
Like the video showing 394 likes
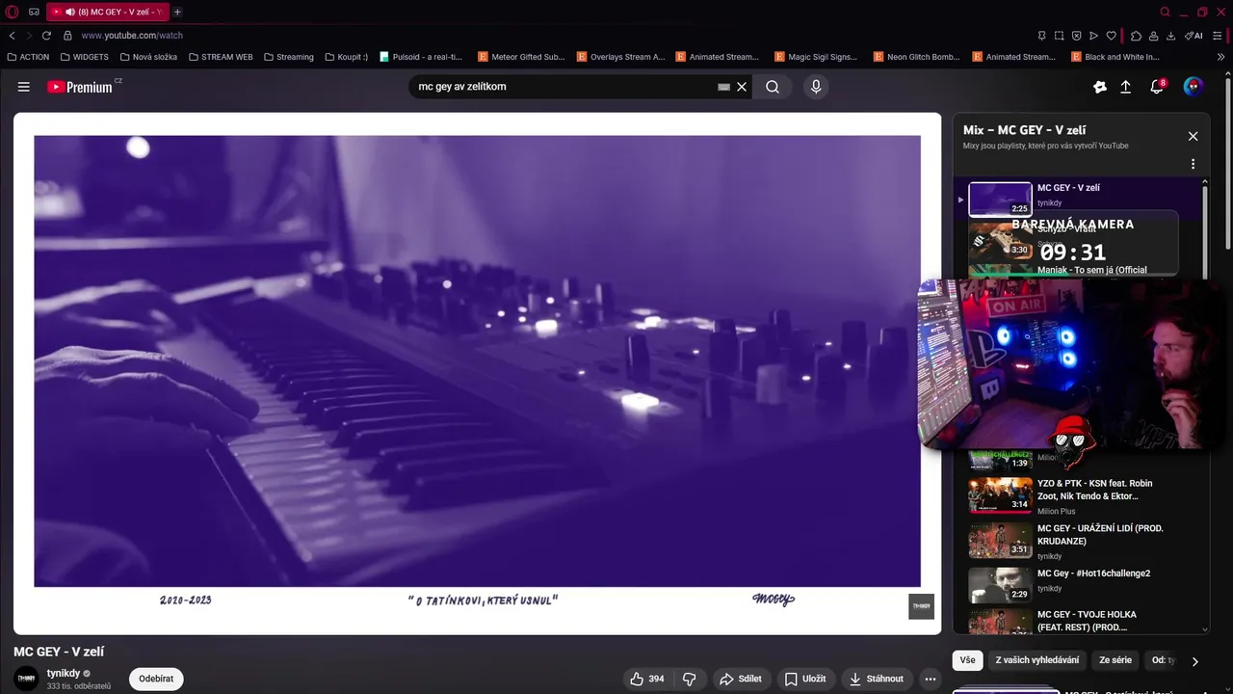tap(647, 679)
